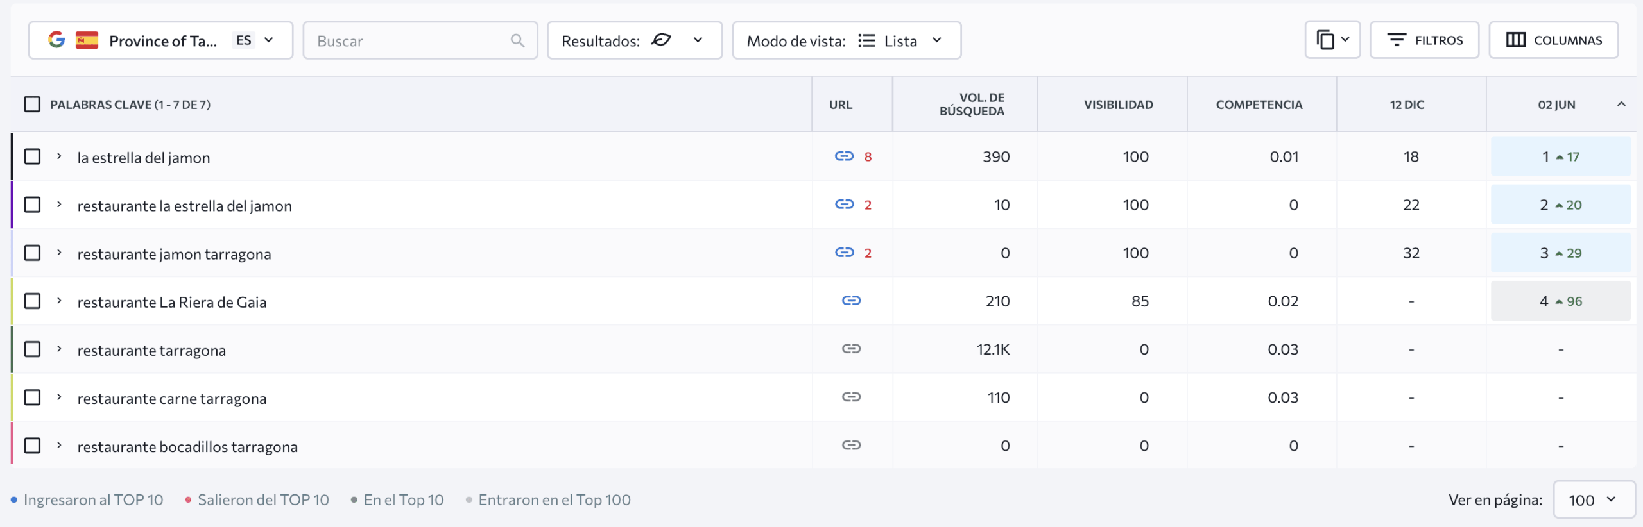1643x527 pixels.
Task: Check restaurante bocadillos tarragona row
Action: 32,446
